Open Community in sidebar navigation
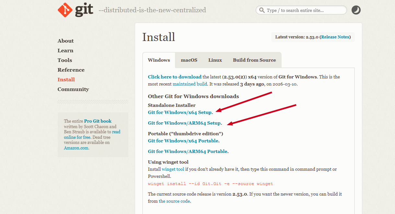 (73, 89)
